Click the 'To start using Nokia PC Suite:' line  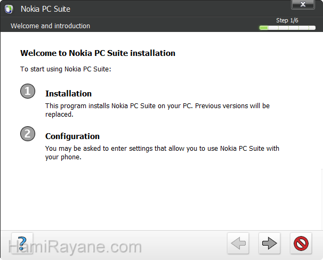coord(66,69)
